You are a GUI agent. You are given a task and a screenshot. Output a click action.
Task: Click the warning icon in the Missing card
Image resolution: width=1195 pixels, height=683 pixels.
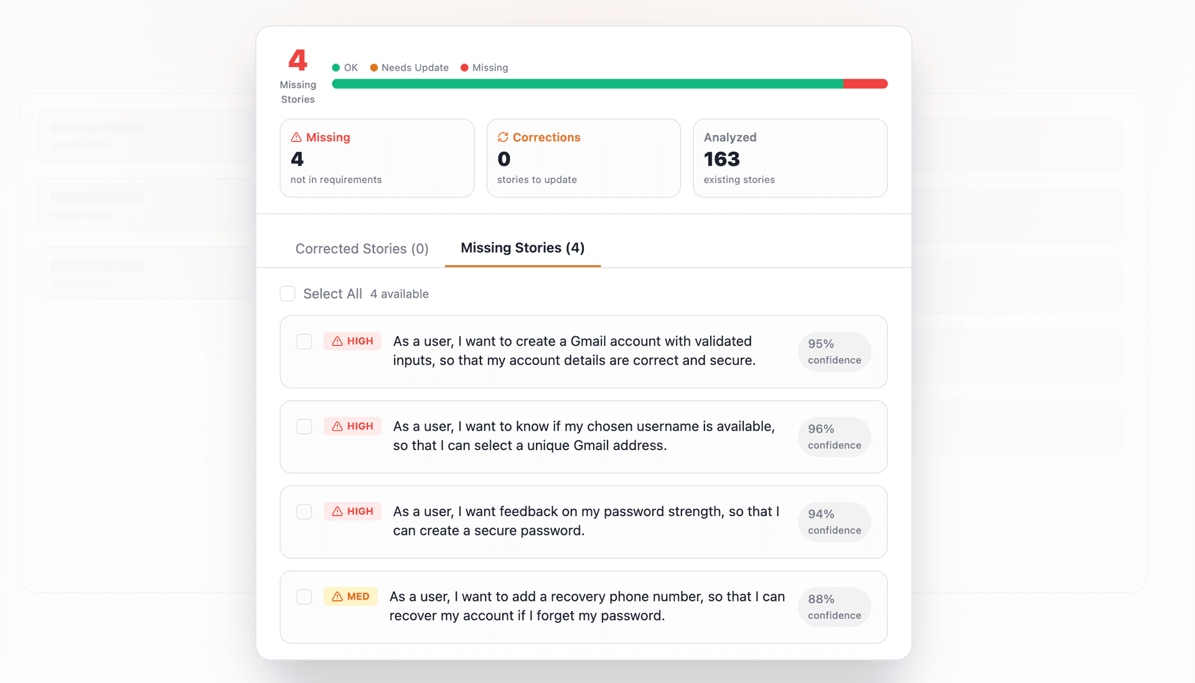(x=297, y=138)
